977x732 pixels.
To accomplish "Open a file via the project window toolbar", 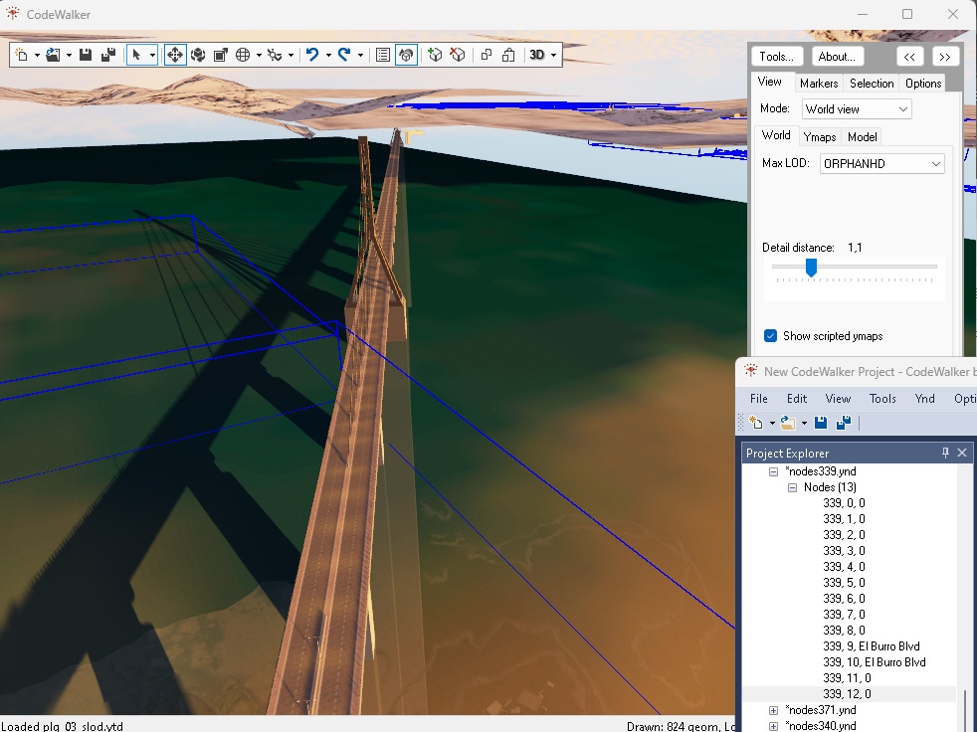I will coord(789,422).
